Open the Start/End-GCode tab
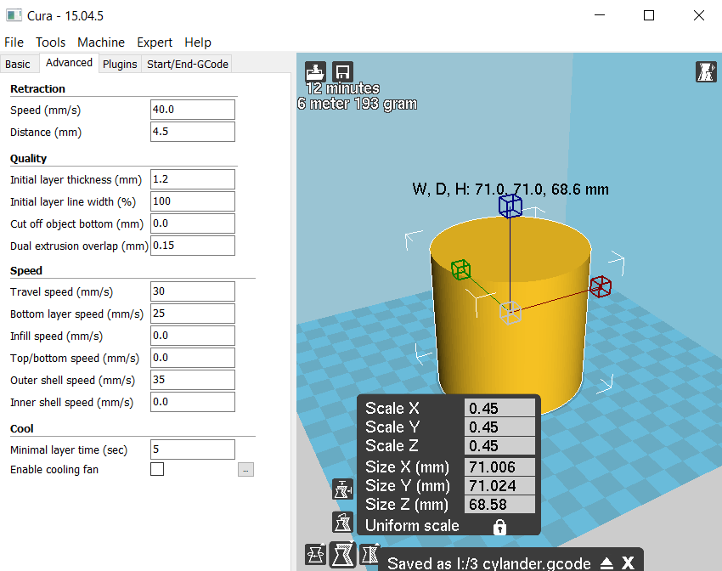 point(188,64)
